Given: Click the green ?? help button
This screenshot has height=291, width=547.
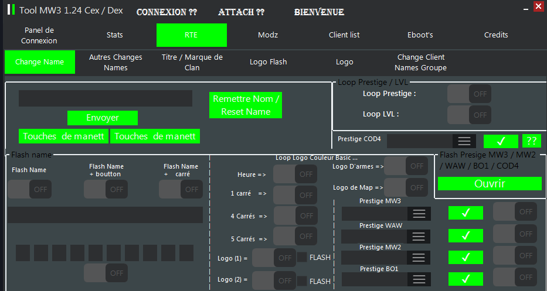Looking at the screenshot, I should tap(532, 141).
